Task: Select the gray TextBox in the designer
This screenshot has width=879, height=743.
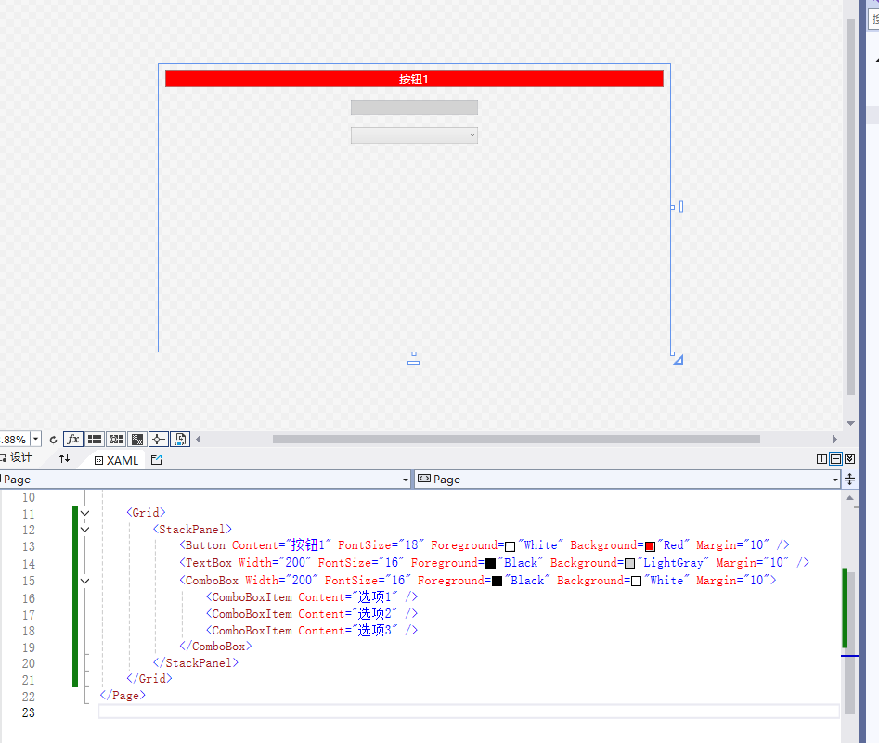Action: pyautogui.click(x=414, y=108)
